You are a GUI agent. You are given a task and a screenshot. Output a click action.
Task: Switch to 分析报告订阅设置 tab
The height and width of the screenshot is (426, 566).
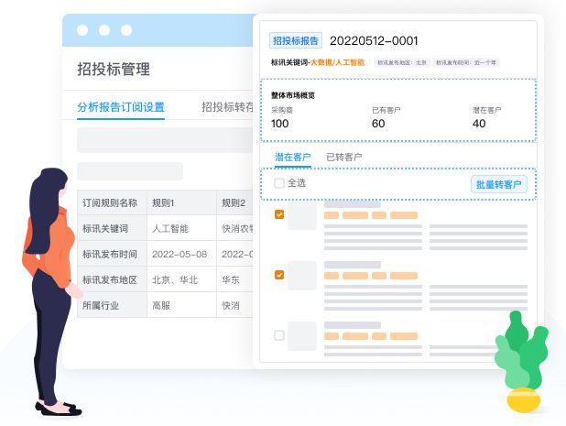[x=121, y=106]
